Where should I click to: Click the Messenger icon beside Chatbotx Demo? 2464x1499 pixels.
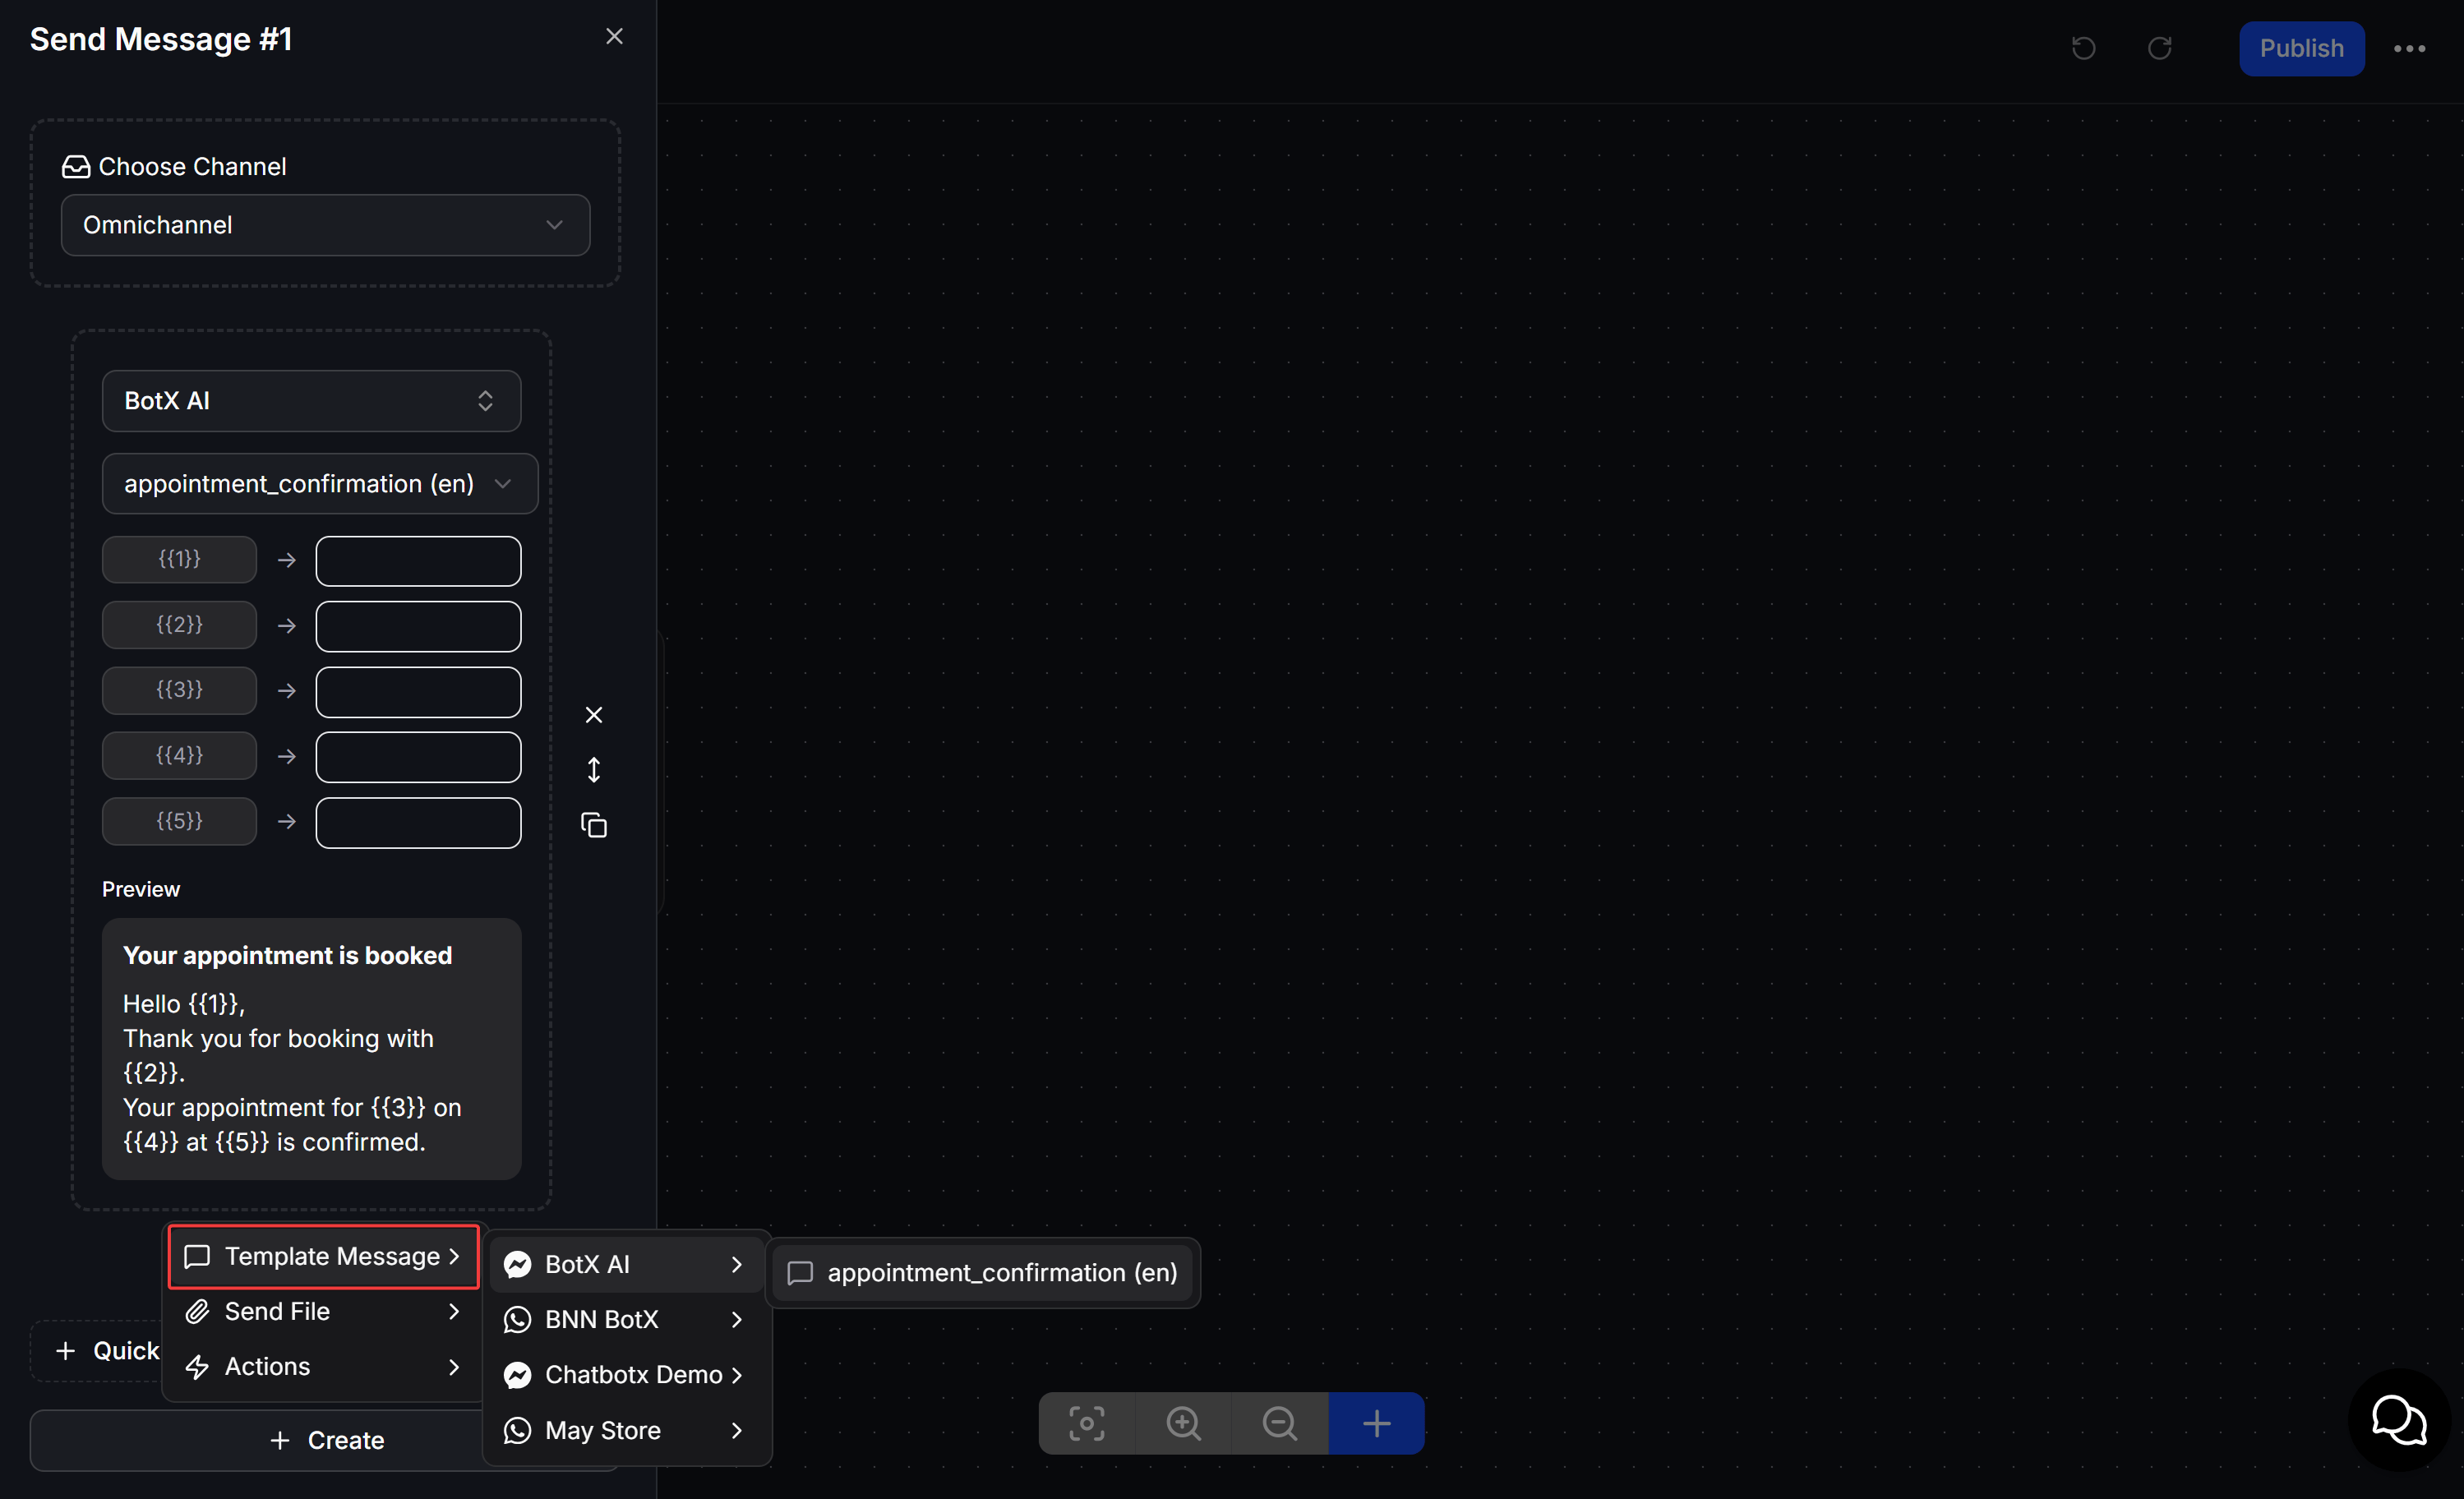click(x=518, y=1375)
